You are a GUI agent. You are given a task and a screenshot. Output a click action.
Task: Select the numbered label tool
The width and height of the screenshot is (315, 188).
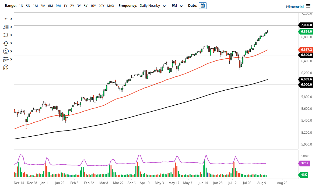(6, 51)
